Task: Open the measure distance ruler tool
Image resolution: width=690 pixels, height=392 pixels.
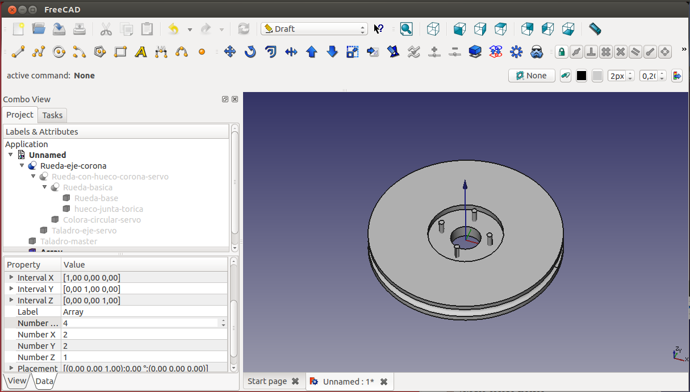Action: pyautogui.click(x=595, y=29)
